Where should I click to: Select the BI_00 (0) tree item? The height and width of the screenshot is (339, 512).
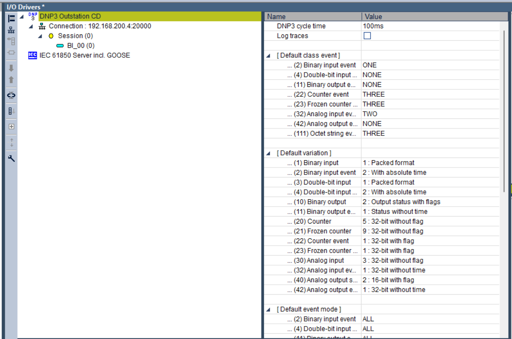coord(81,46)
